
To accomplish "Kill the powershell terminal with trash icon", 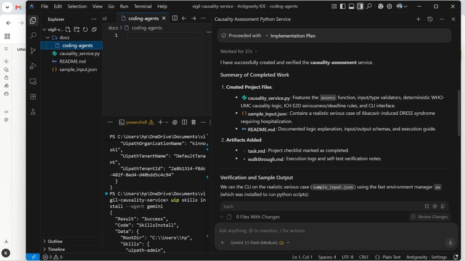I will [x=193, y=122].
